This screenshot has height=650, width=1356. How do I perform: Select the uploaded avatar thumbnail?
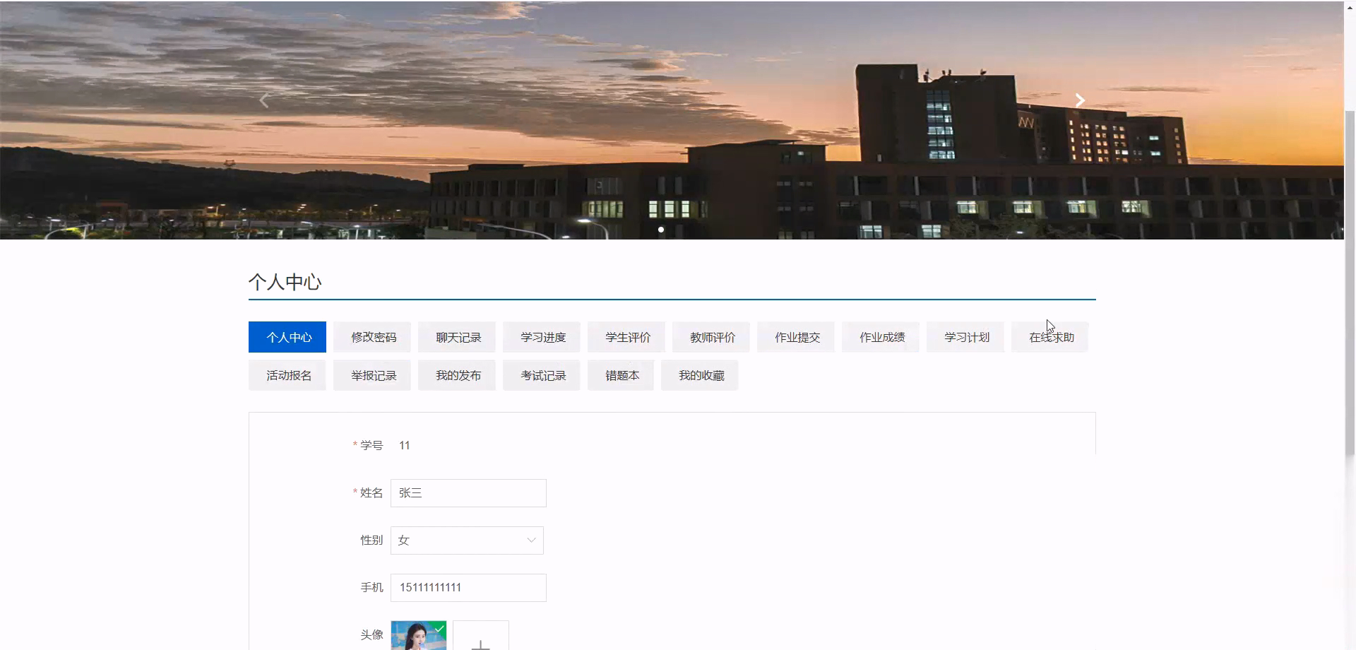point(419,635)
